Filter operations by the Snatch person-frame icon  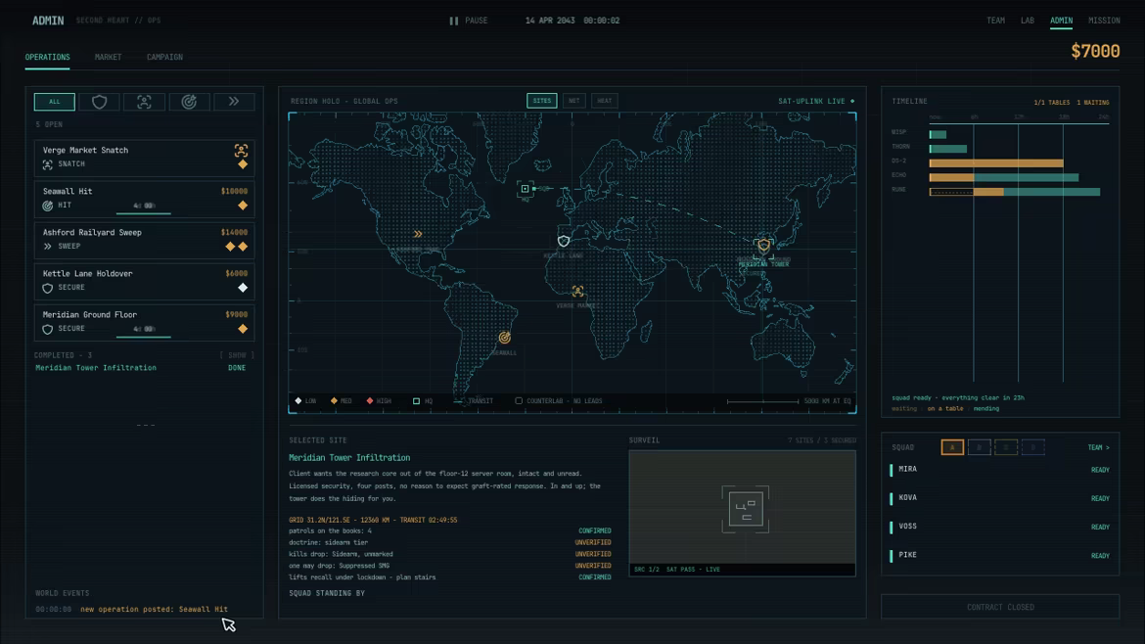[x=144, y=102]
